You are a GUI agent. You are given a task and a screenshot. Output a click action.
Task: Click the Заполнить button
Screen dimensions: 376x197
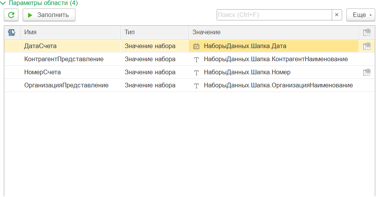[49, 15]
